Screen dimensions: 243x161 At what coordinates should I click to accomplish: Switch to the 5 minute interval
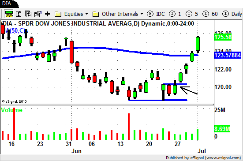[192, 14]
